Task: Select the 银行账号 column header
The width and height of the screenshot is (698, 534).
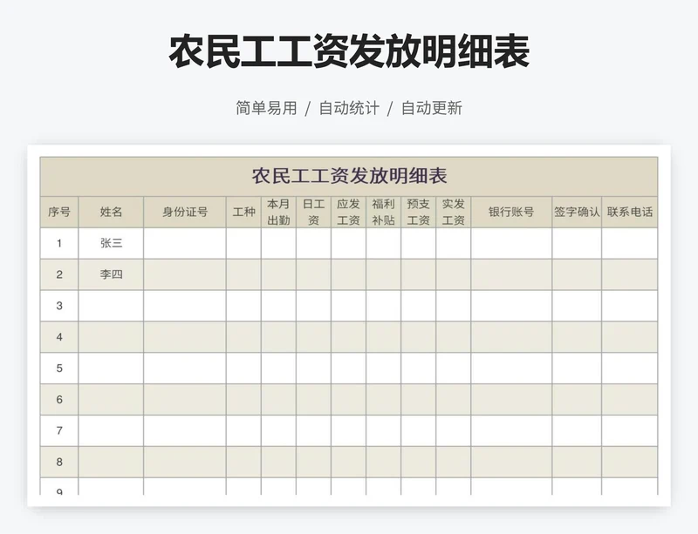Action: pos(511,212)
